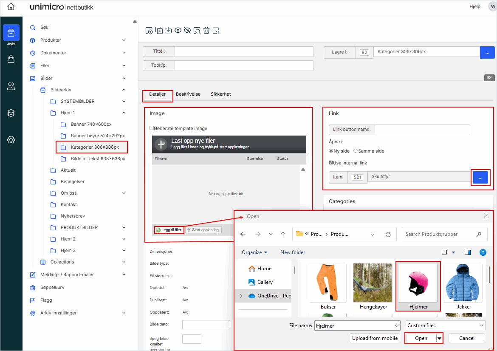Click the eye publish icon in toolbar
497x351 pixels.
pyautogui.click(x=178, y=30)
